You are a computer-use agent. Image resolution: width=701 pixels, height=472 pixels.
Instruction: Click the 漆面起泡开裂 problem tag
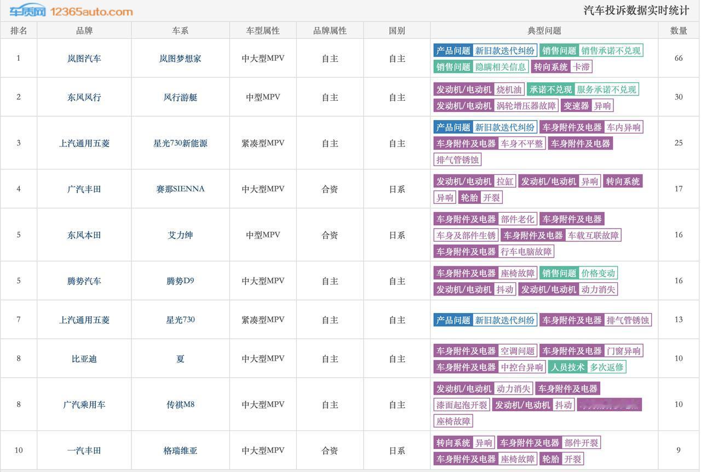click(x=462, y=405)
